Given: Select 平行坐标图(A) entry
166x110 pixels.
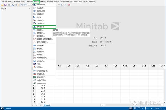Looking at the screenshot, I should (44, 57).
